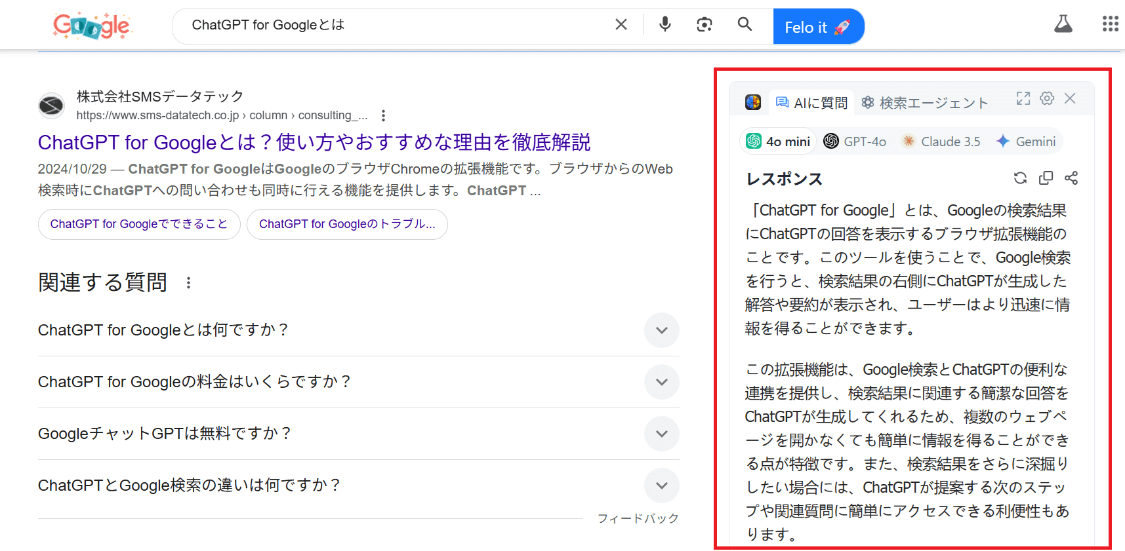Click the Felo colorful logo icon in panel
1125x551 pixels.
coord(753,102)
